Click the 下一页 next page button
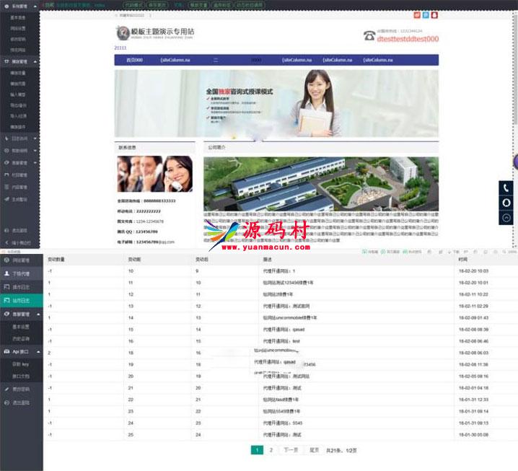 pyautogui.click(x=290, y=450)
